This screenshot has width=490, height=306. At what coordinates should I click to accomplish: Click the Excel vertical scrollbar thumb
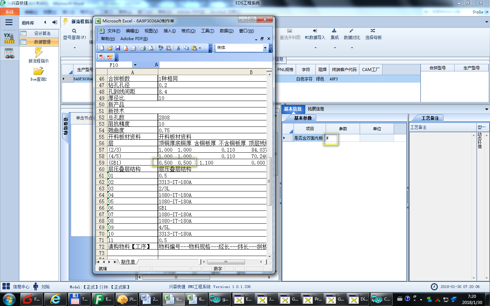tap(269, 181)
